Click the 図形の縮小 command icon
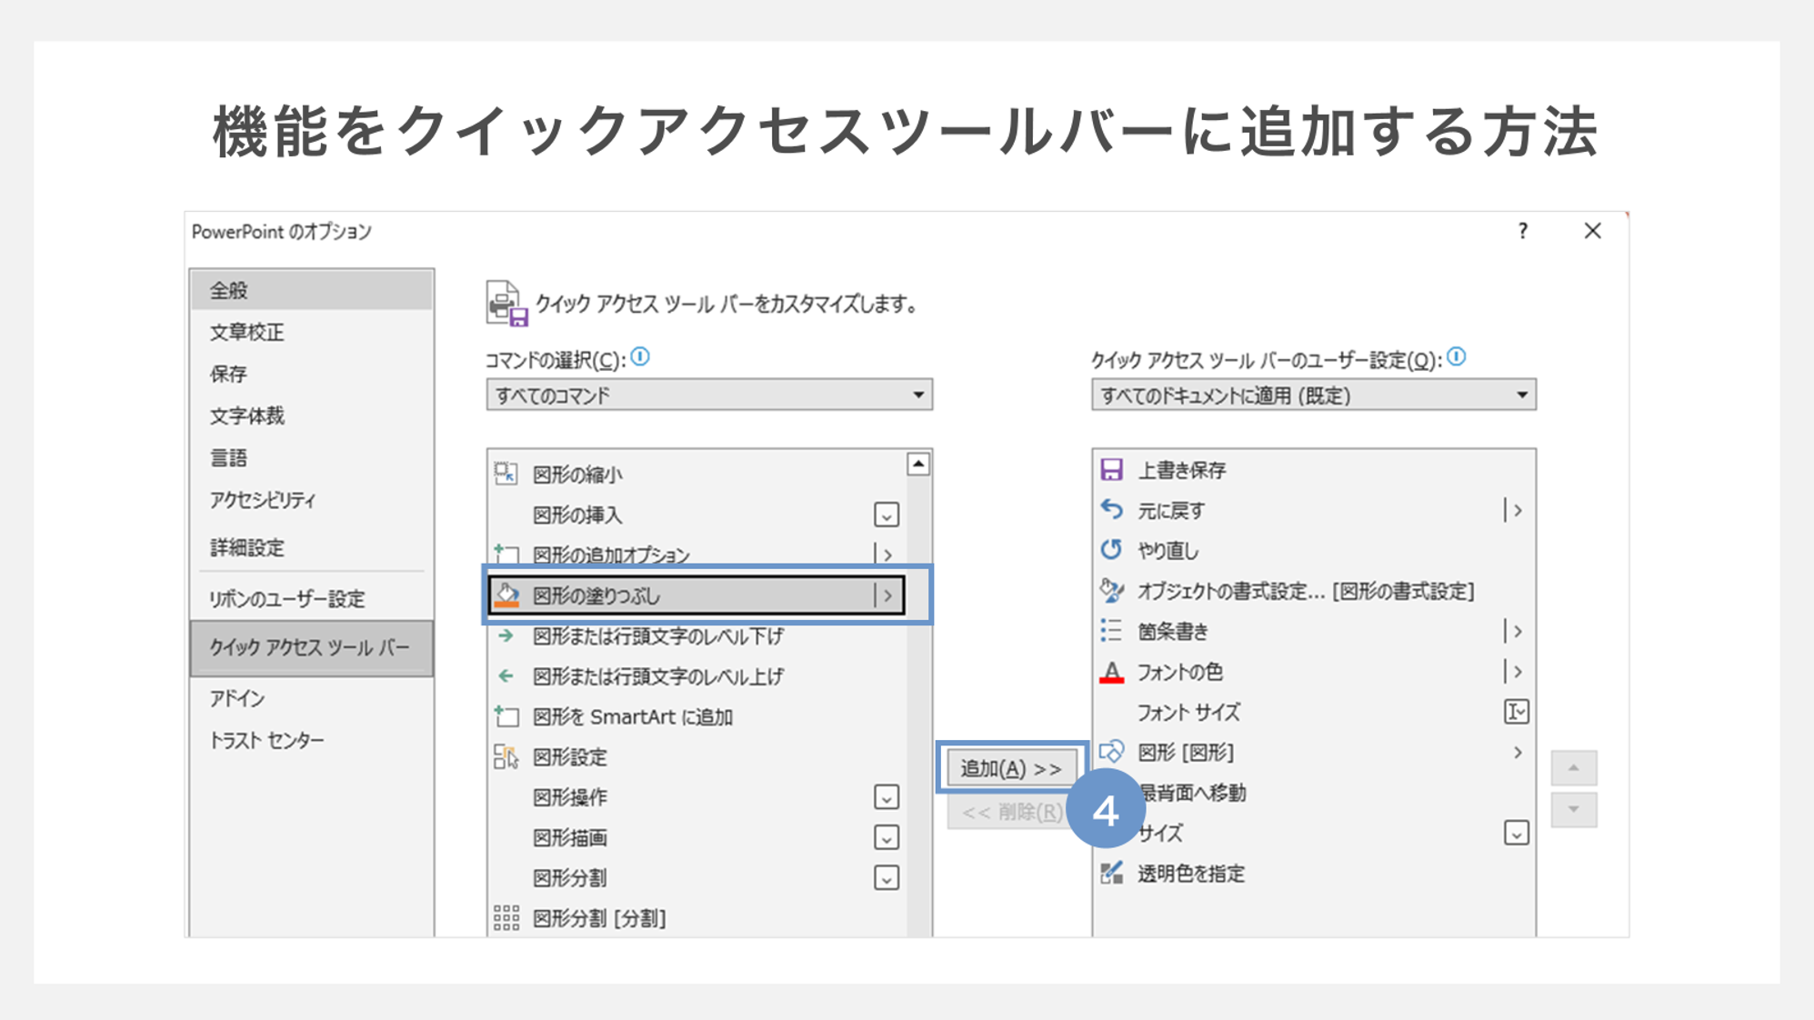The height and width of the screenshot is (1020, 1814). pyautogui.click(x=506, y=473)
